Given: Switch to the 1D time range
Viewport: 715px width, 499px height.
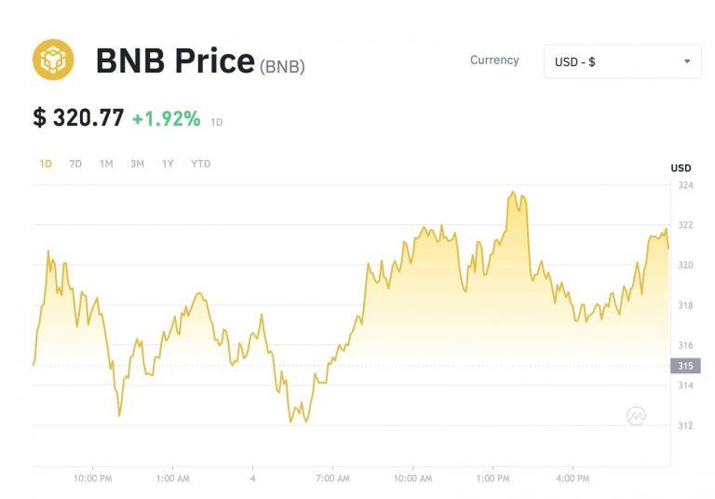Looking at the screenshot, I should point(46,164).
